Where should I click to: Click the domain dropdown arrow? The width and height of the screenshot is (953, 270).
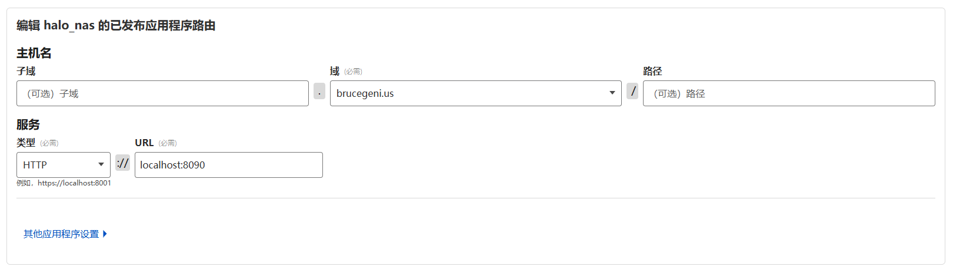click(x=612, y=93)
